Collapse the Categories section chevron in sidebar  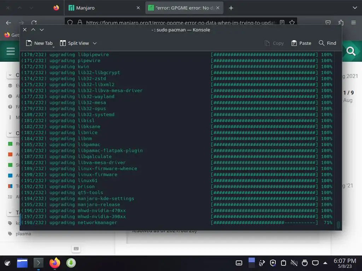[10, 133]
